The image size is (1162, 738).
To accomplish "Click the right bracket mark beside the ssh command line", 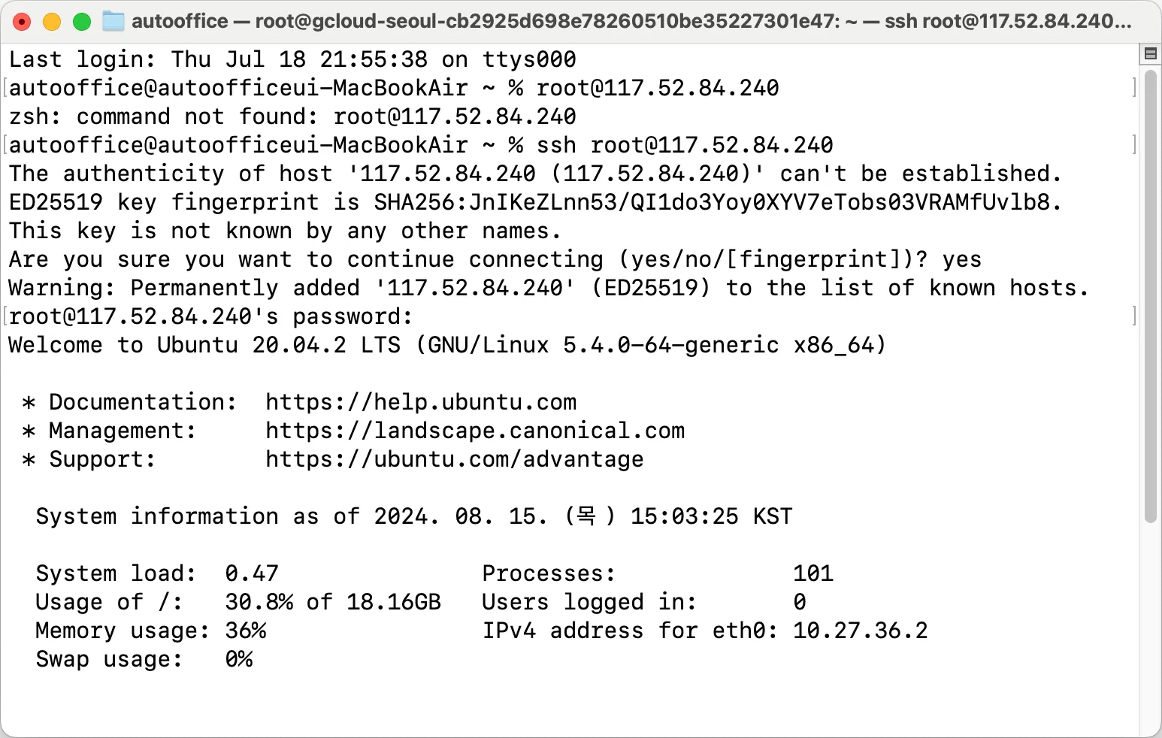I will pyautogui.click(x=1134, y=144).
